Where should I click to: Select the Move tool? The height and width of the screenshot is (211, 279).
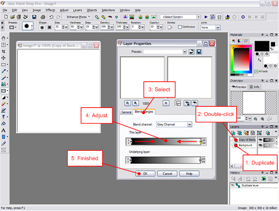point(3,58)
